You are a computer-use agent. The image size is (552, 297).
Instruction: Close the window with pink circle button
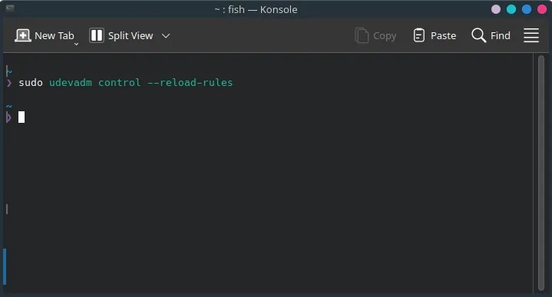(x=542, y=9)
